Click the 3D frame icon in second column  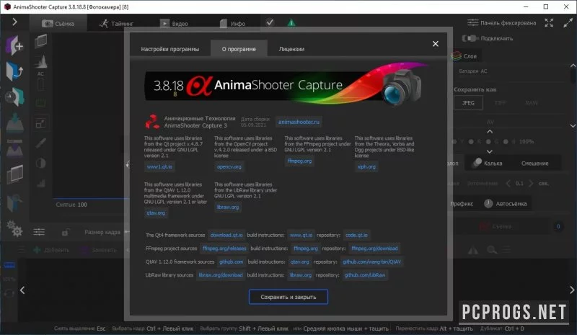click(x=41, y=41)
